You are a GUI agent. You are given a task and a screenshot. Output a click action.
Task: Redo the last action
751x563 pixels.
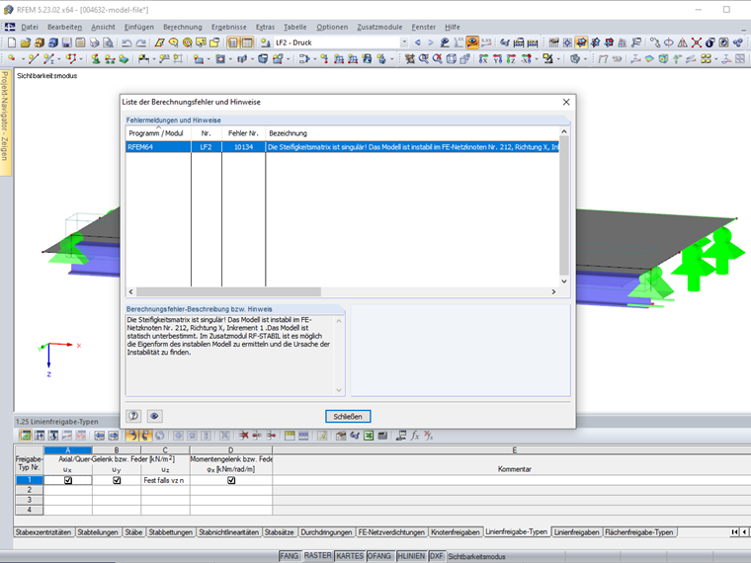(x=140, y=42)
